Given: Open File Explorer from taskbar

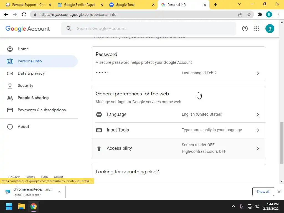Looking at the screenshot, I should click(x=21, y=206).
